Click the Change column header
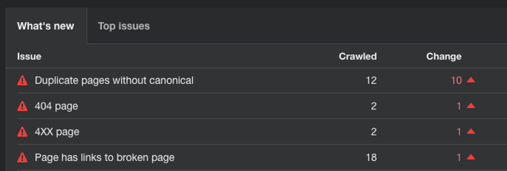 click(x=444, y=56)
